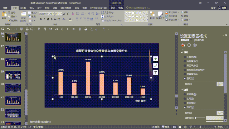This screenshot has height=129, width=229.
Task: Switch to the Insert ribbon tab
Action: click(x=31, y=8)
